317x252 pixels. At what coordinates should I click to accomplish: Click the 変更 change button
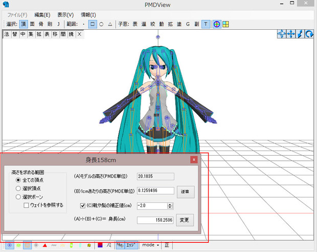coord(185,220)
